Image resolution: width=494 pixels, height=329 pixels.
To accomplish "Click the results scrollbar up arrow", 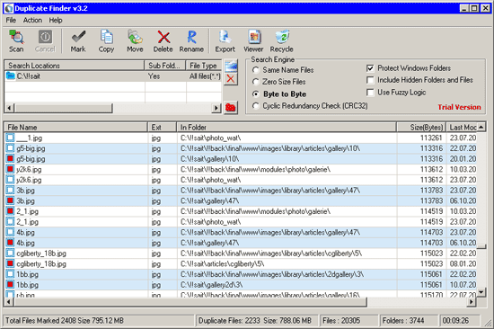I will 481,127.
